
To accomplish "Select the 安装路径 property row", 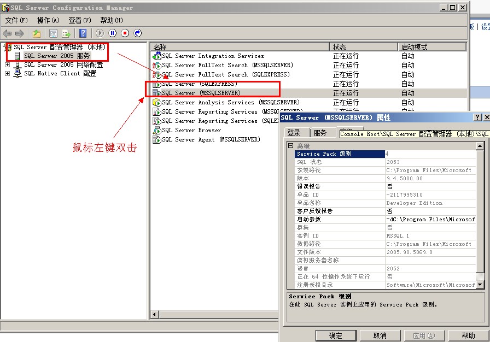I will pos(385,170).
